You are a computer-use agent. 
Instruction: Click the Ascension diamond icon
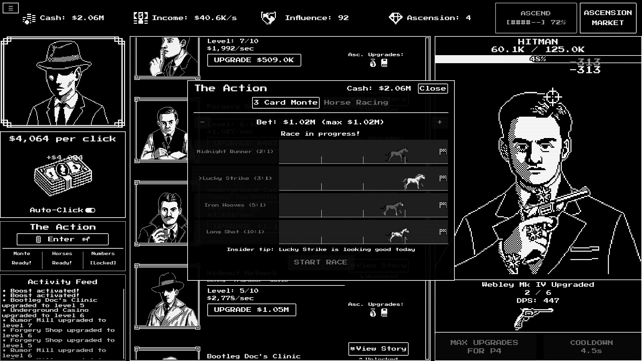(396, 18)
